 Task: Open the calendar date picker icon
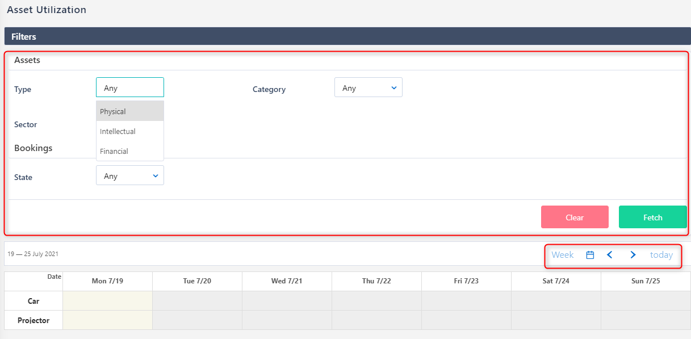tap(590, 255)
